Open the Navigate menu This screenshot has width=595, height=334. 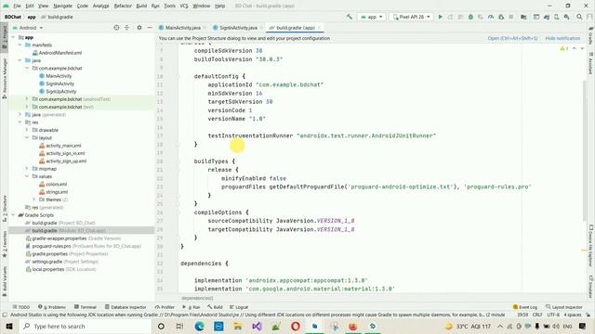tap(62, 6)
